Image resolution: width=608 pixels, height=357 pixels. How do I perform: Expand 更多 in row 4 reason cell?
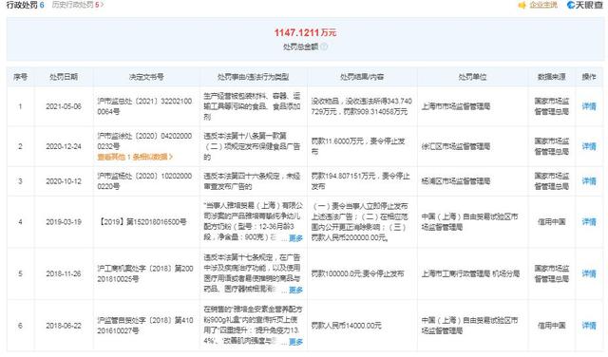295,238
